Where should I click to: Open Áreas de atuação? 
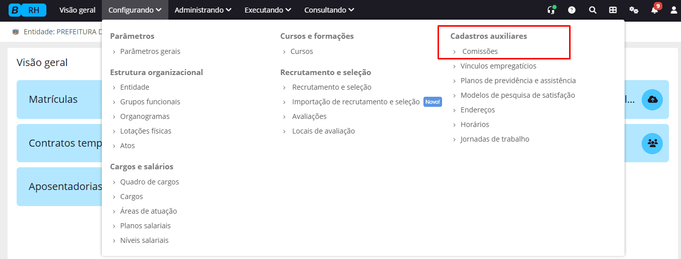coord(149,211)
